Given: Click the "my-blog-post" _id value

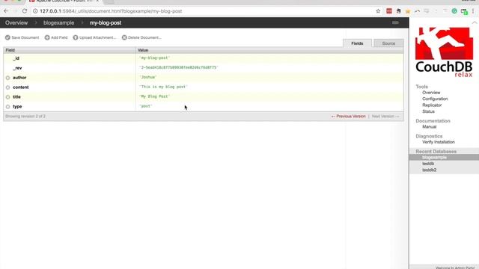Looking at the screenshot, I should click(x=154, y=58).
